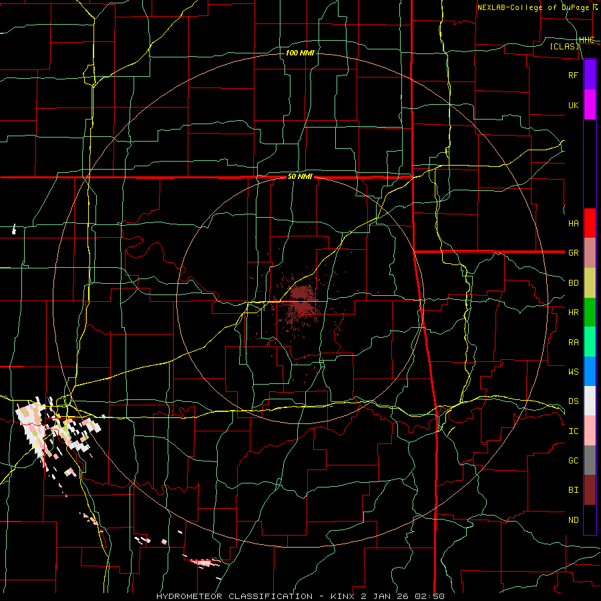The height and width of the screenshot is (601, 601).
Task: Click the ND black legend swatch
Action: [x=590, y=520]
